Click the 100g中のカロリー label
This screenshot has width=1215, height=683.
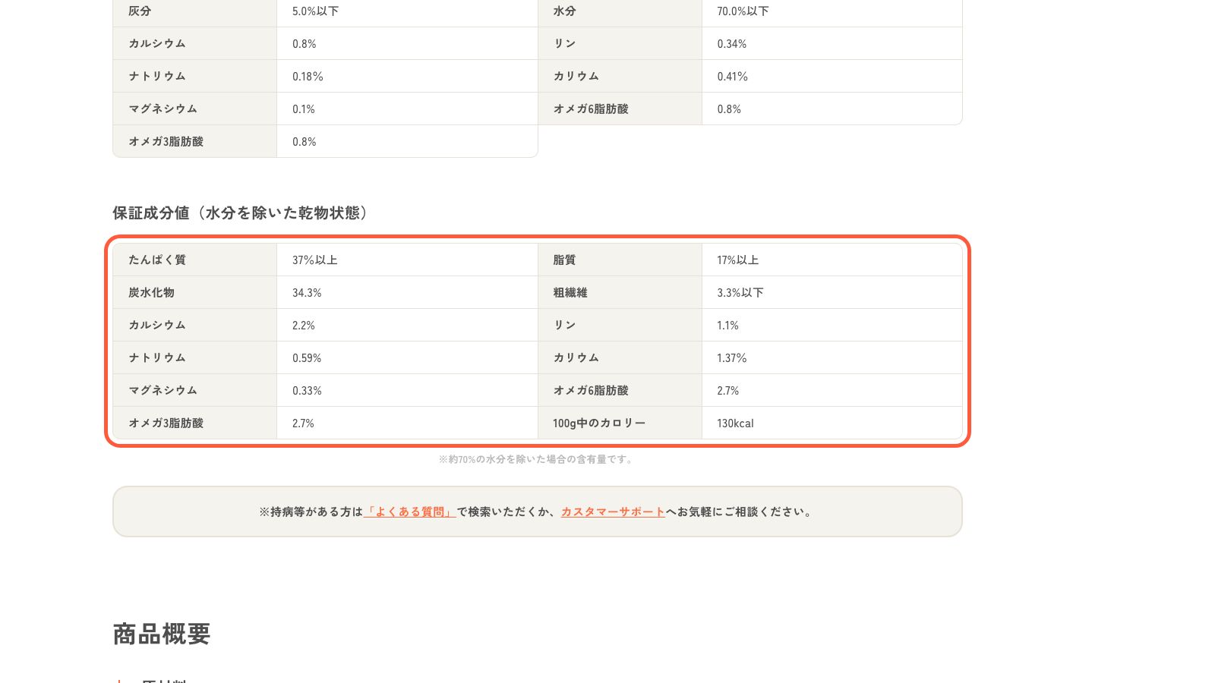tap(599, 423)
